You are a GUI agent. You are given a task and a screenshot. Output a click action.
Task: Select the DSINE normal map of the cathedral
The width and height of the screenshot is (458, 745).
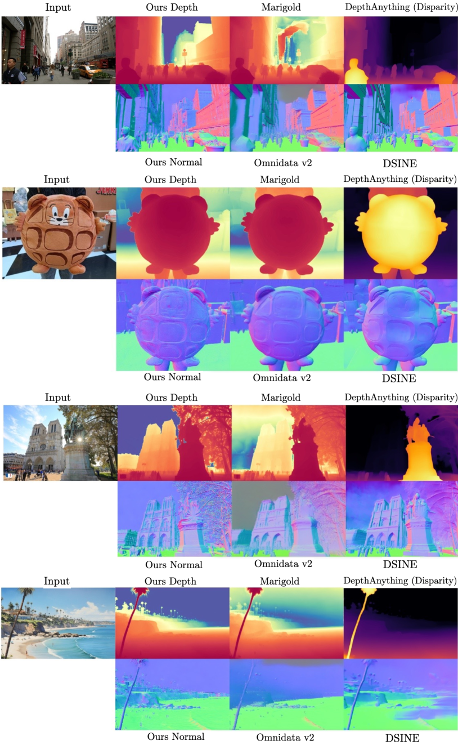point(402,519)
